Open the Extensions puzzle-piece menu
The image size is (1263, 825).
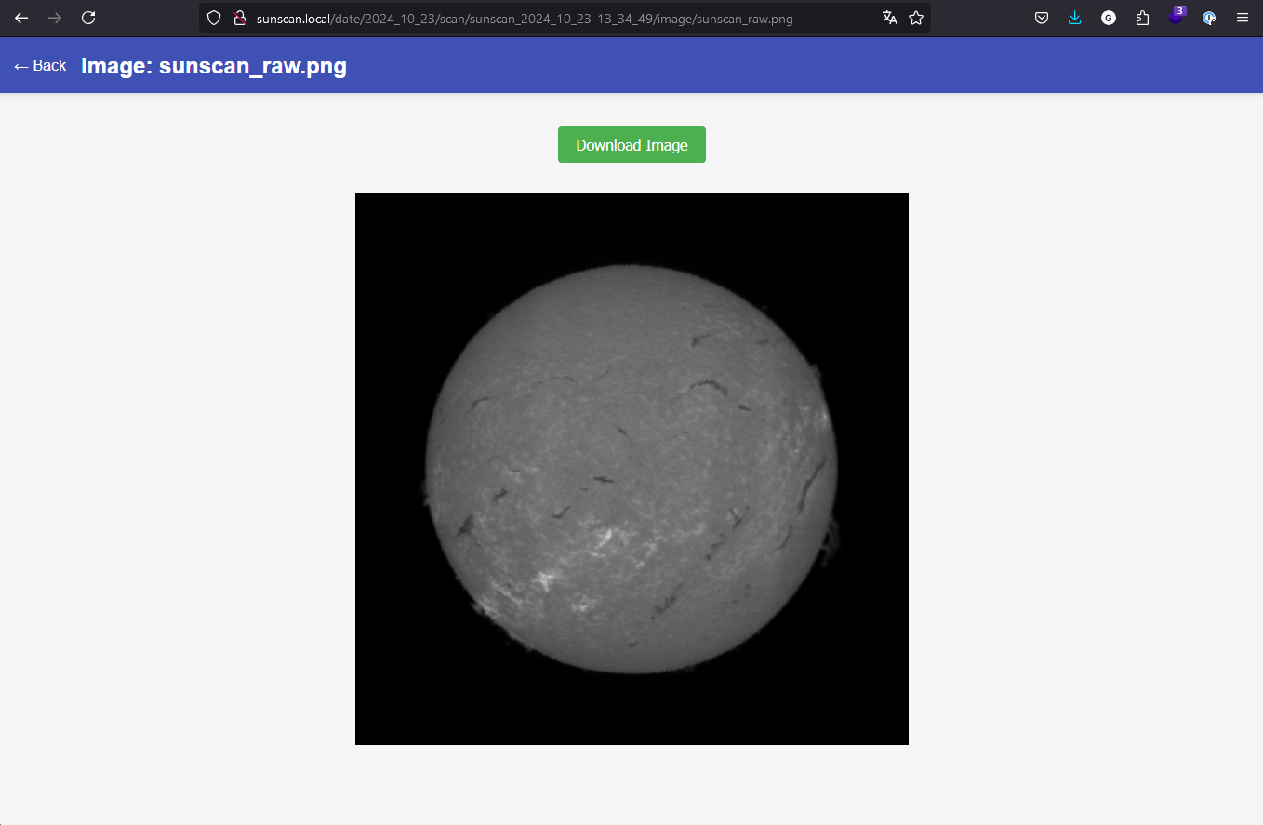[1142, 18]
